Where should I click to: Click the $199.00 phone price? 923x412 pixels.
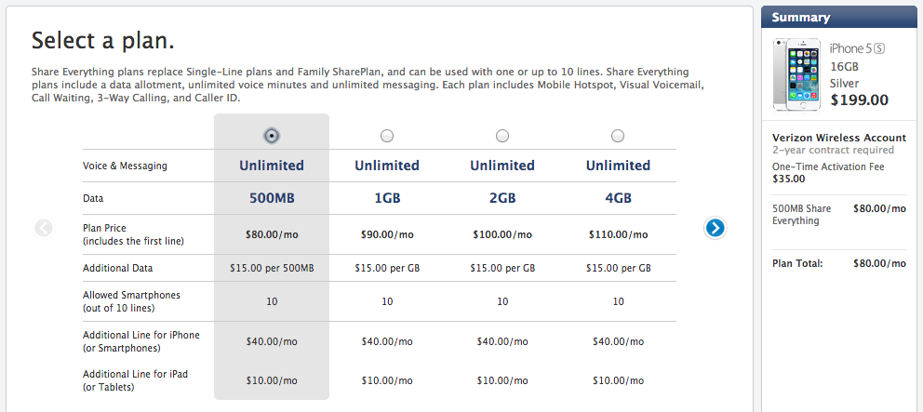pos(859,100)
